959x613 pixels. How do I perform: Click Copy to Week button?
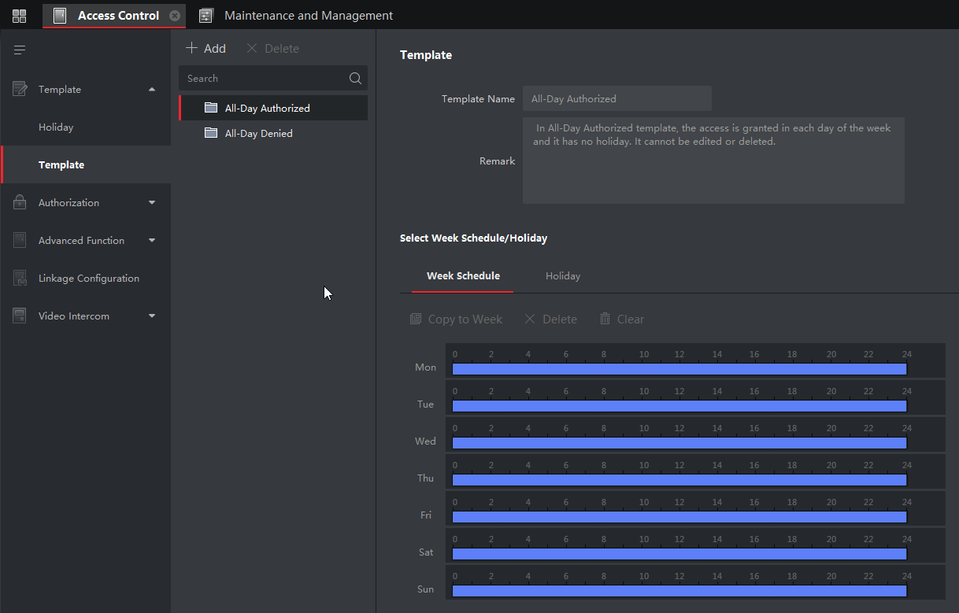point(456,319)
